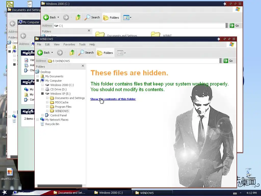Open MSOCache folder in tree
The image size is (261, 196).
[x=62, y=102]
